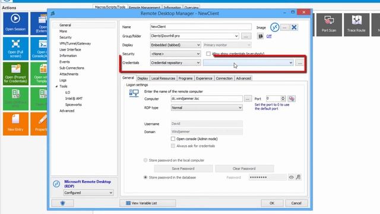Click the password generator key icon
Viewport: 380px width, 214px height.
298,177
